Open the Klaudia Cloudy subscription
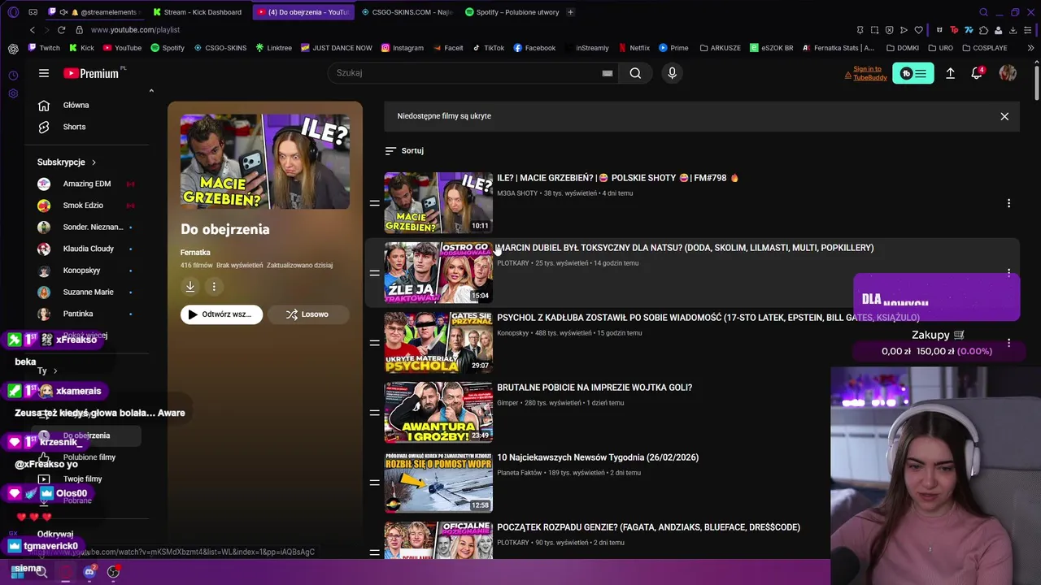Image resolution: width=1041 pixels, height=585 pixels. coord(87,249)
